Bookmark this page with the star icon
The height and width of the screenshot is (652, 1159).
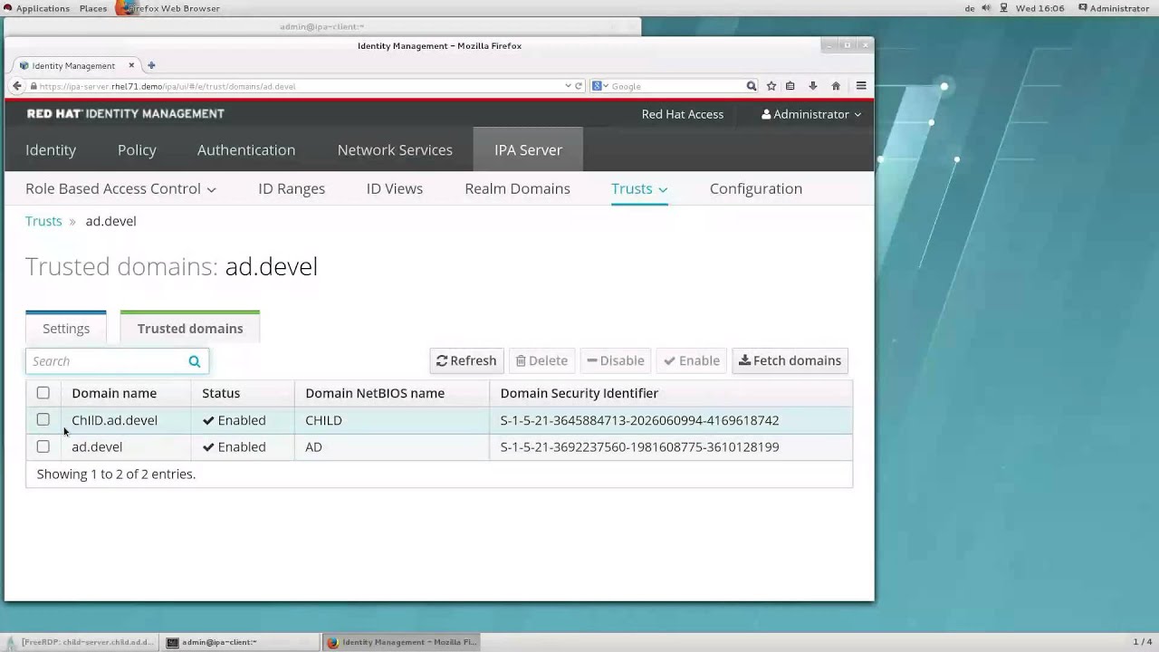coord(771,86)
